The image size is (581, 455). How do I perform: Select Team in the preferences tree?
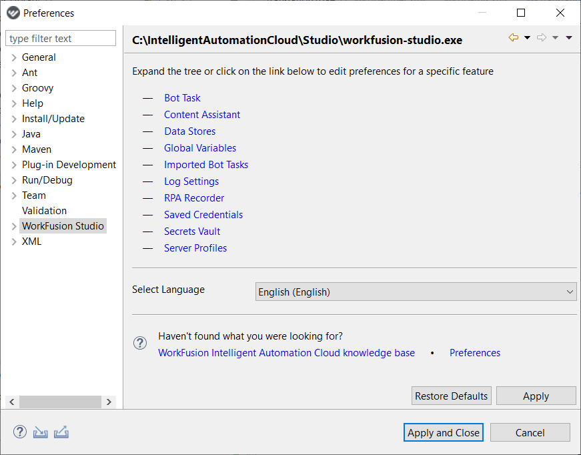pos(34,195)
